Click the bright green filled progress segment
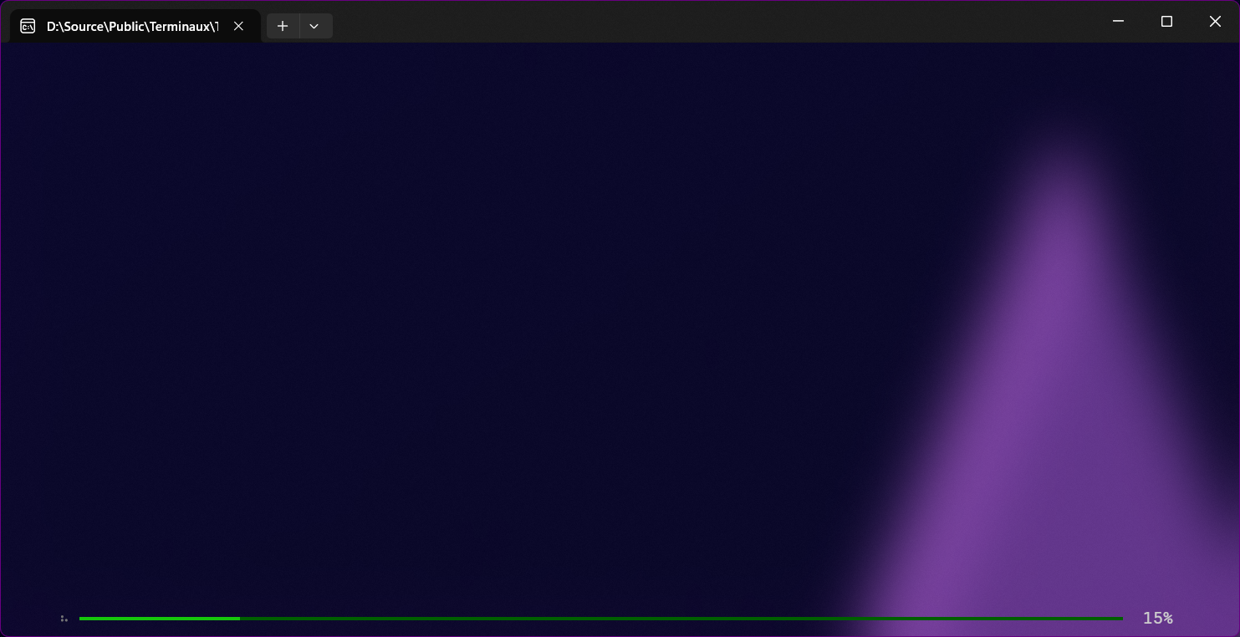1240x637 pixels. [x=159, y=619]
